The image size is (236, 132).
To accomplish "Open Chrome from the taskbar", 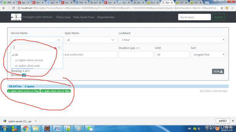I will (x=26, y=129).
